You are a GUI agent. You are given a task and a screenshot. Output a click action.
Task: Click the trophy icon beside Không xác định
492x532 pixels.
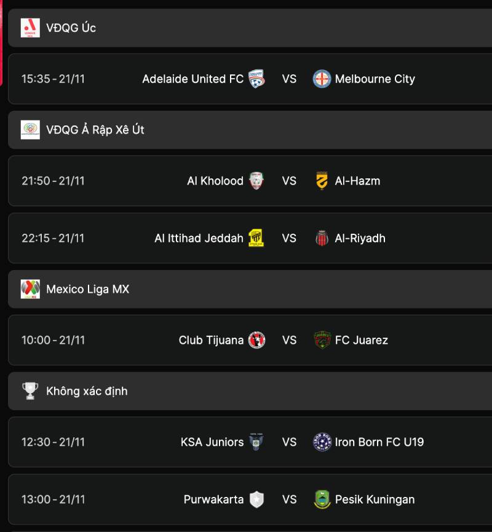[x=30, y=391]
